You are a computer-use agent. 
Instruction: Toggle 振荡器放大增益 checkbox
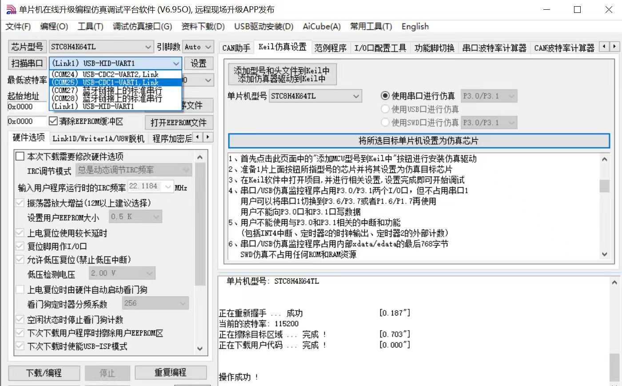20,203
